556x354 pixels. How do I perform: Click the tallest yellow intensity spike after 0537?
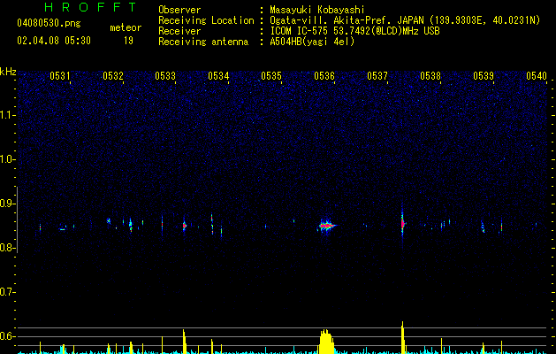tap(403, 337)
